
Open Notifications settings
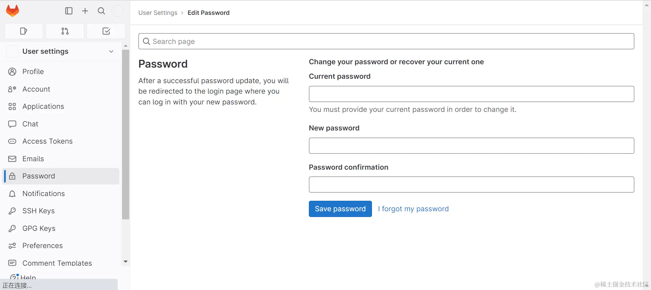(x=43, y=194)
